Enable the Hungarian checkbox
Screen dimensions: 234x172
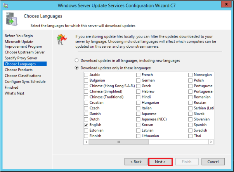tap(138, 103)
